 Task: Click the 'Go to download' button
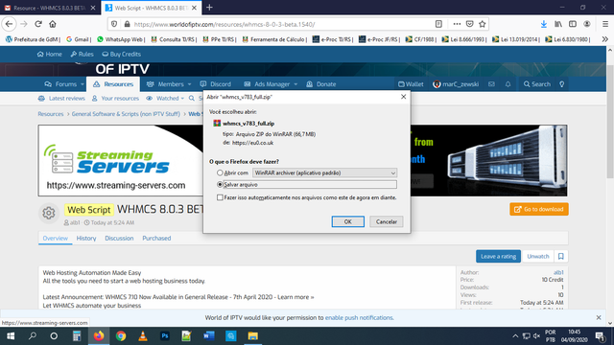click(x=539, y=209)
